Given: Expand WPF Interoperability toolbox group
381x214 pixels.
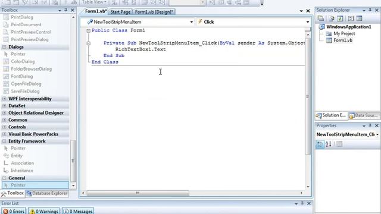Looking at the screenshot, I should click(4, 99).
